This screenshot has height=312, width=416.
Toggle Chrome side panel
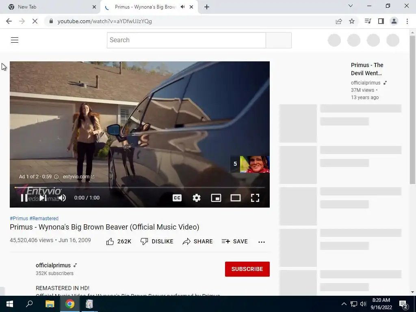point(381,21)
